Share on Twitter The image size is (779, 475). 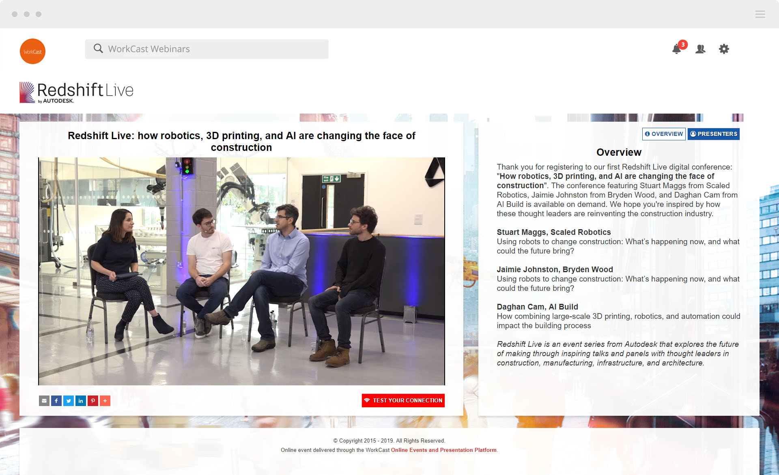[69, 401]
